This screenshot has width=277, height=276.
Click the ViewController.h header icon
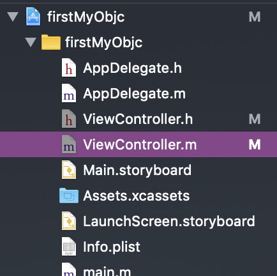click(x=69, y=119)
